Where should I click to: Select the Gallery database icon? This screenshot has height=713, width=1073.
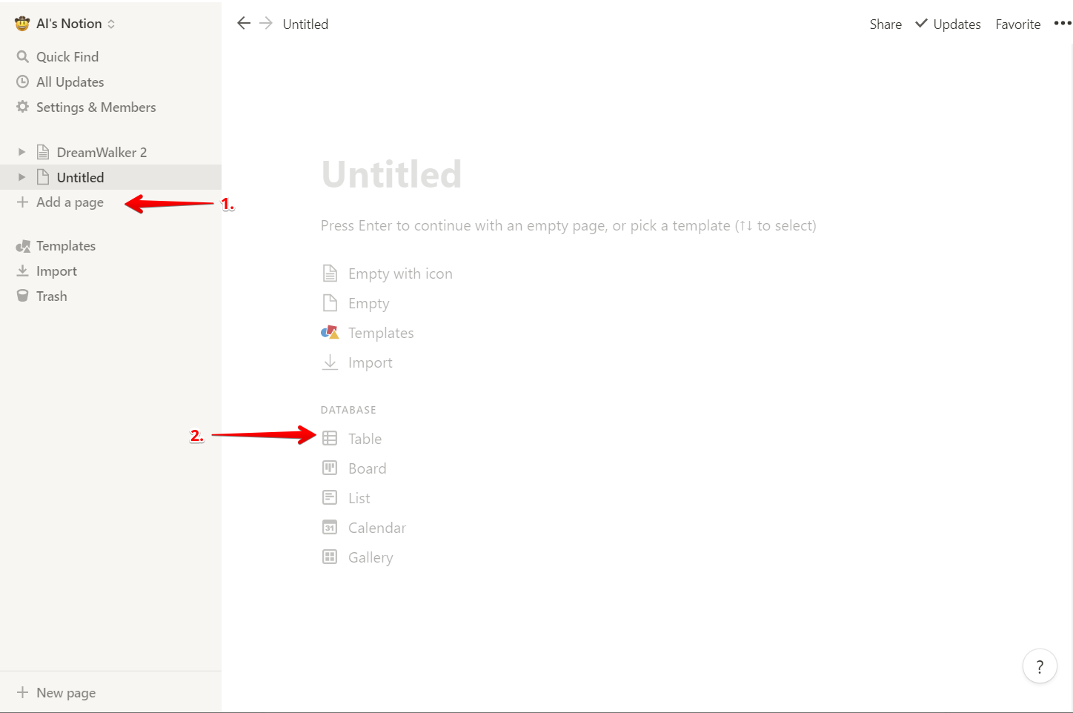tap(330, 557)
